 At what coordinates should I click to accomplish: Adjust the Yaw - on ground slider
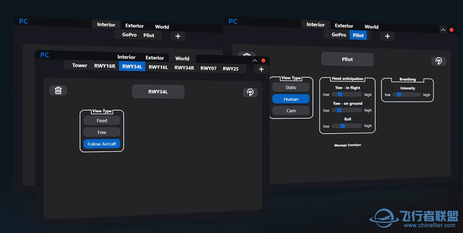(x=347, y=110)
